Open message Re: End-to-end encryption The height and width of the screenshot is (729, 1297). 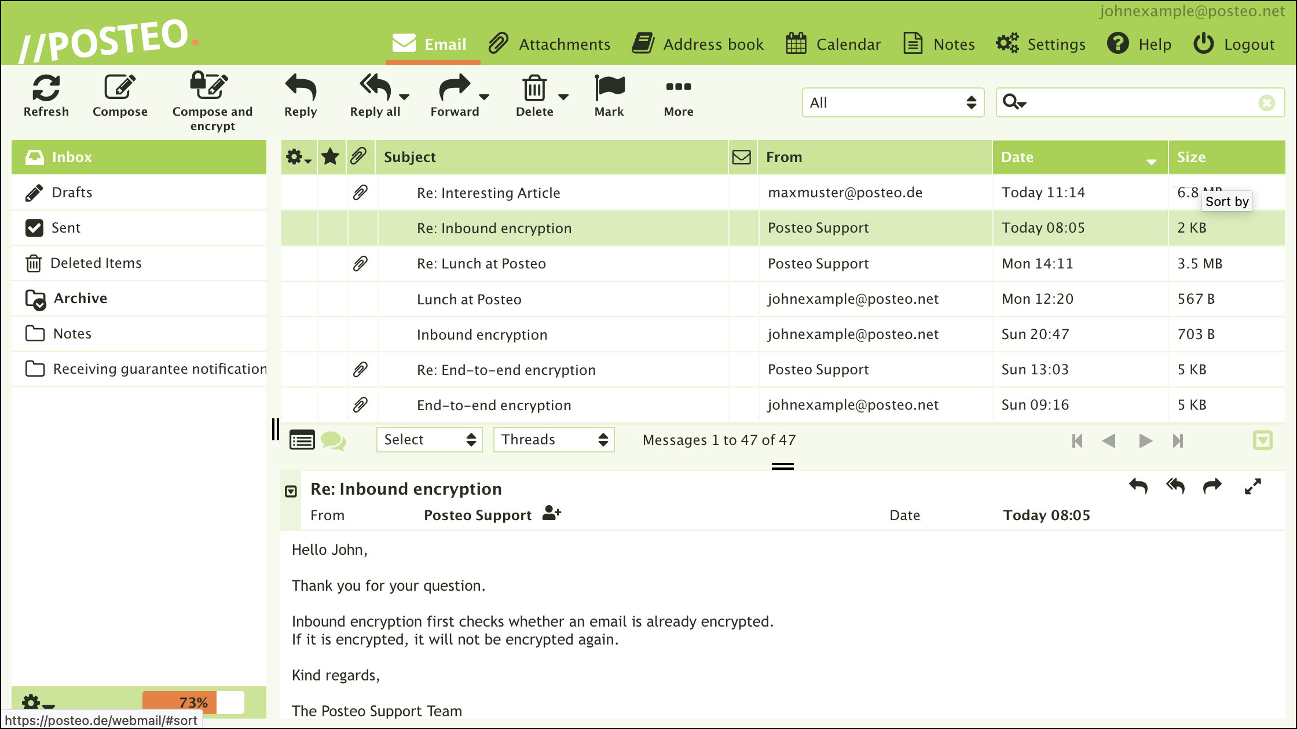click(783, 369)
